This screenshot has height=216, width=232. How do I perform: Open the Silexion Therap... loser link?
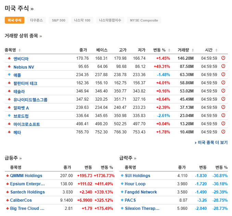(142, 208)
